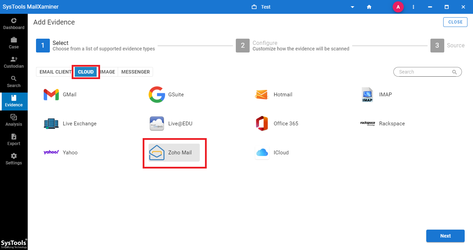Click the Next button

tap(445, 236)
